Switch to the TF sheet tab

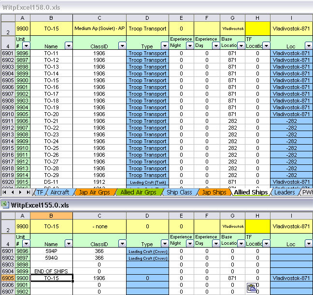click(40, 192)
